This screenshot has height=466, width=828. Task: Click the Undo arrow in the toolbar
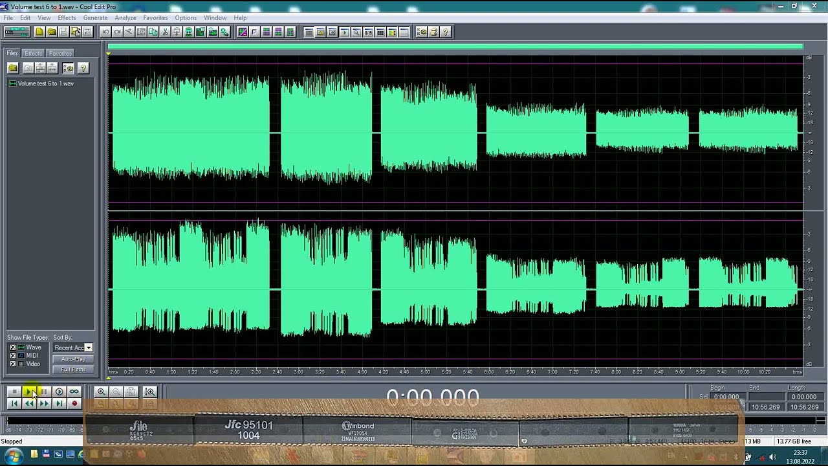point(105,32)
